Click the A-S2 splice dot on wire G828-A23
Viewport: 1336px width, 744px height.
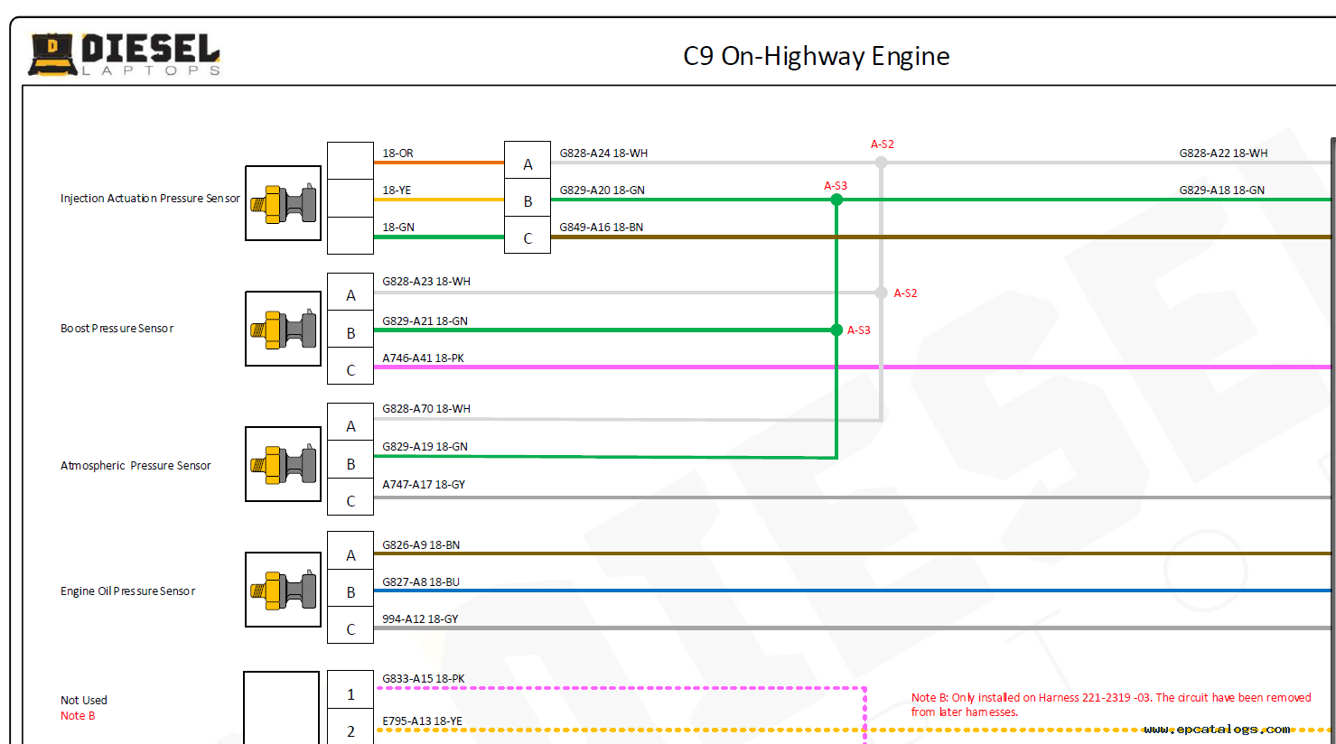882,293
